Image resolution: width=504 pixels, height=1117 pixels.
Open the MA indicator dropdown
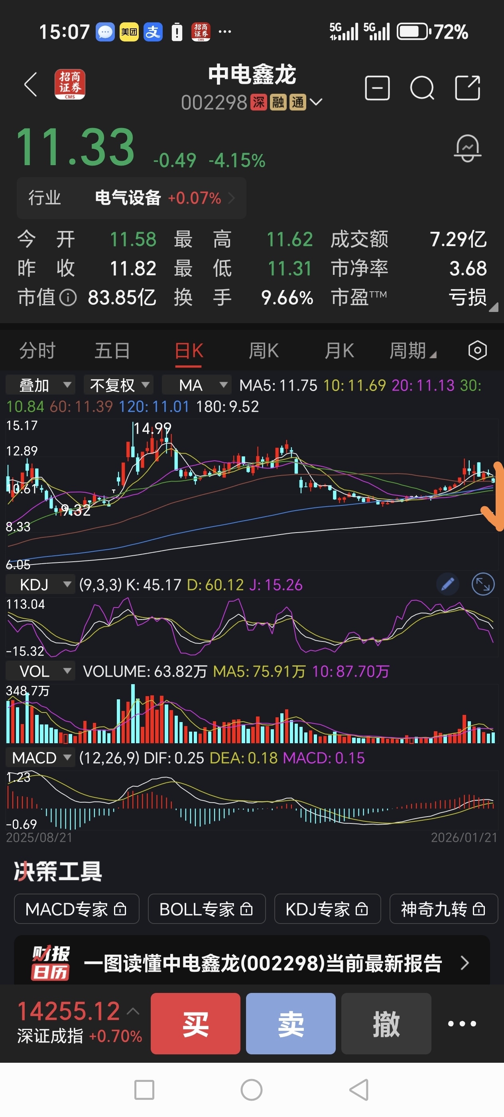point(196,385)
